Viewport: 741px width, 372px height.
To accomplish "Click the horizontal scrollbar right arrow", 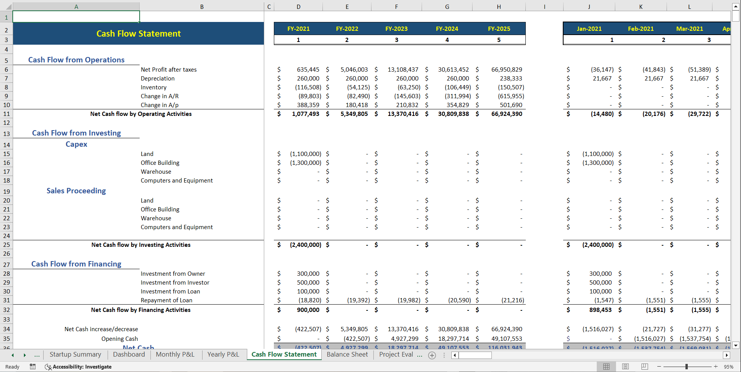I will (x=727, y=355).
